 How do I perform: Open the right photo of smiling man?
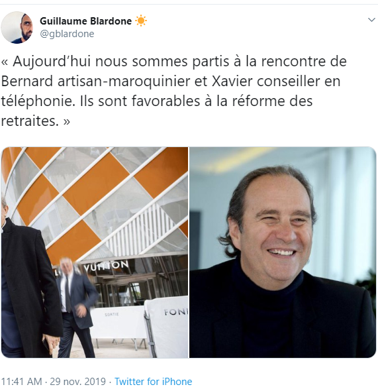(283, 252)
